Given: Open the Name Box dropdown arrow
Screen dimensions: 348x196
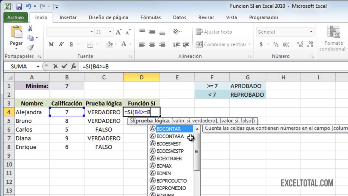Looking at the screenshot, I should coord(38,66).
